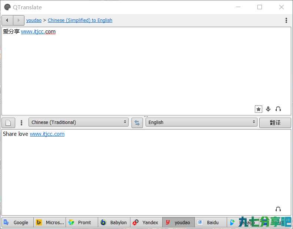293x229 pixels.
Task: Open the www.itjcc.com link in the translation
Action: tap(47, 134)
